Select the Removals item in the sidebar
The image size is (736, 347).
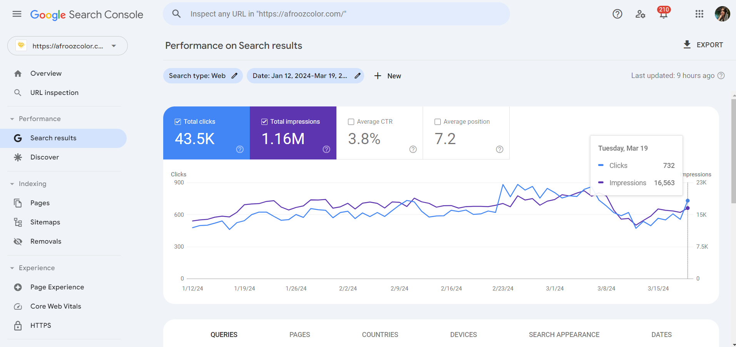point(46,241)
